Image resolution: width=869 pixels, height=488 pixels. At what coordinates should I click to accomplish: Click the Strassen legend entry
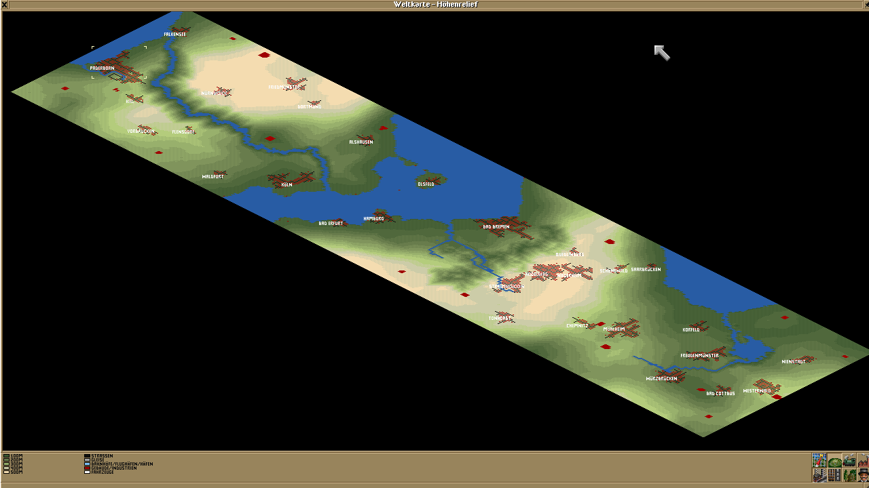[x=102, y=456]
